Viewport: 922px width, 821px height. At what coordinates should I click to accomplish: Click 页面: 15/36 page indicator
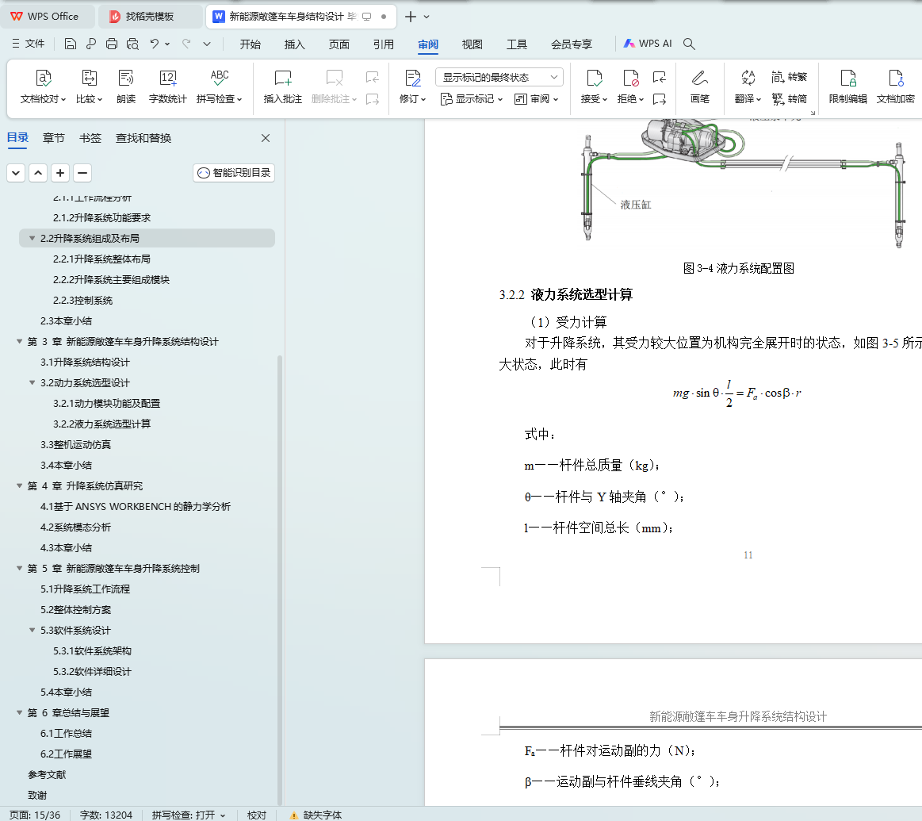35,815
